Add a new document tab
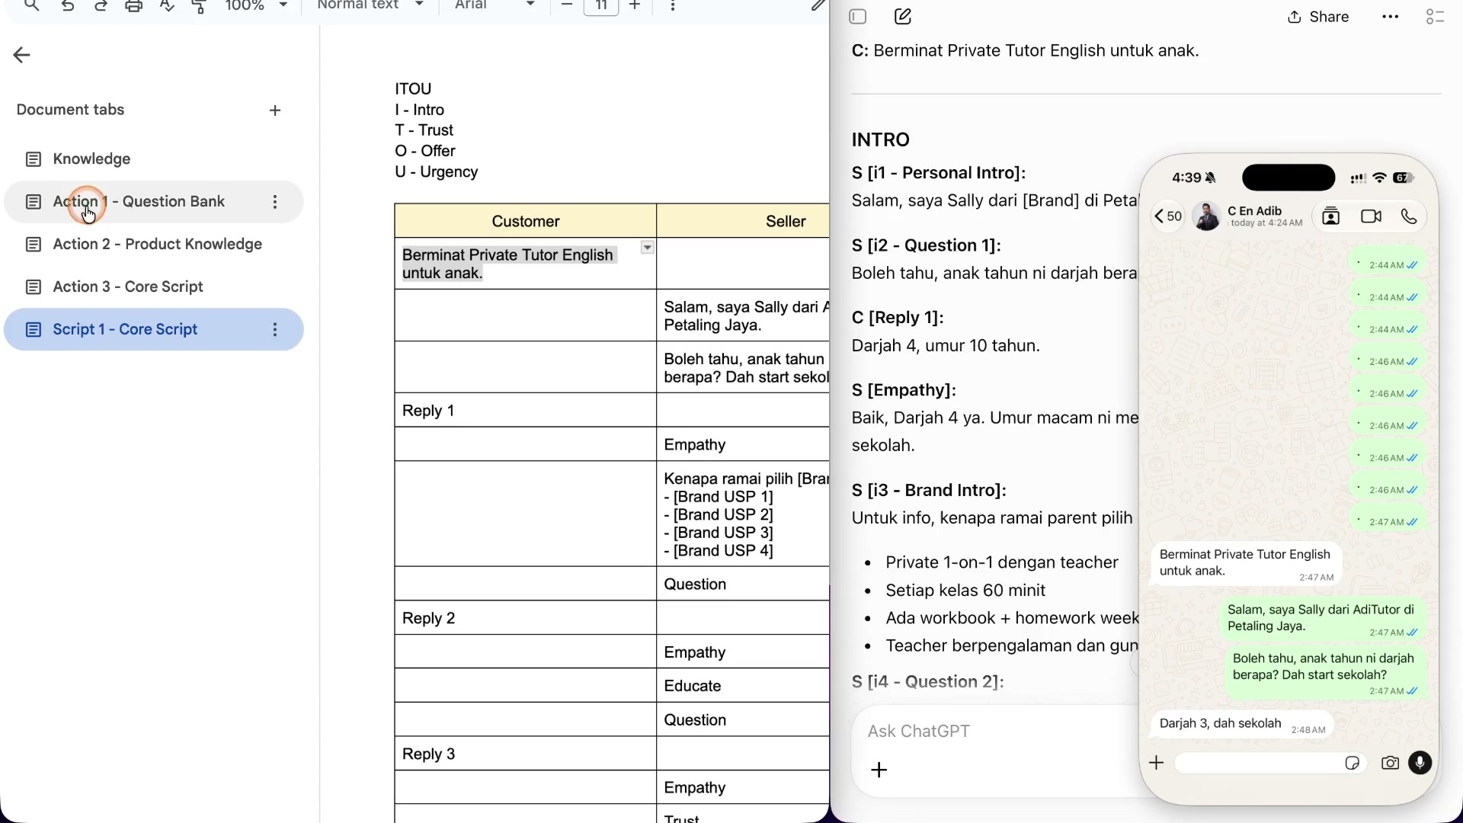 pos(275,110)
